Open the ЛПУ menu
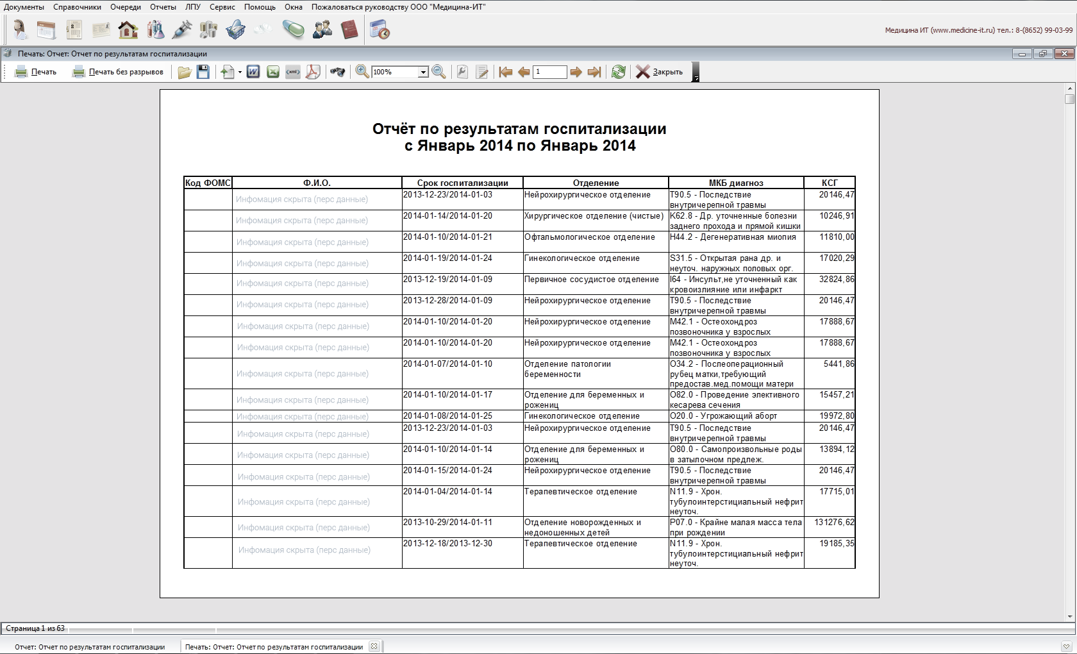1077x654 pixels. point(193,7)
